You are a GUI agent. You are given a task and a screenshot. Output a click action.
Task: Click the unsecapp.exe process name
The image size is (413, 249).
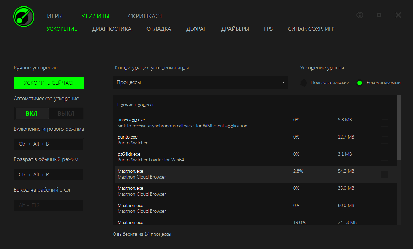click(x=131, y=120)
